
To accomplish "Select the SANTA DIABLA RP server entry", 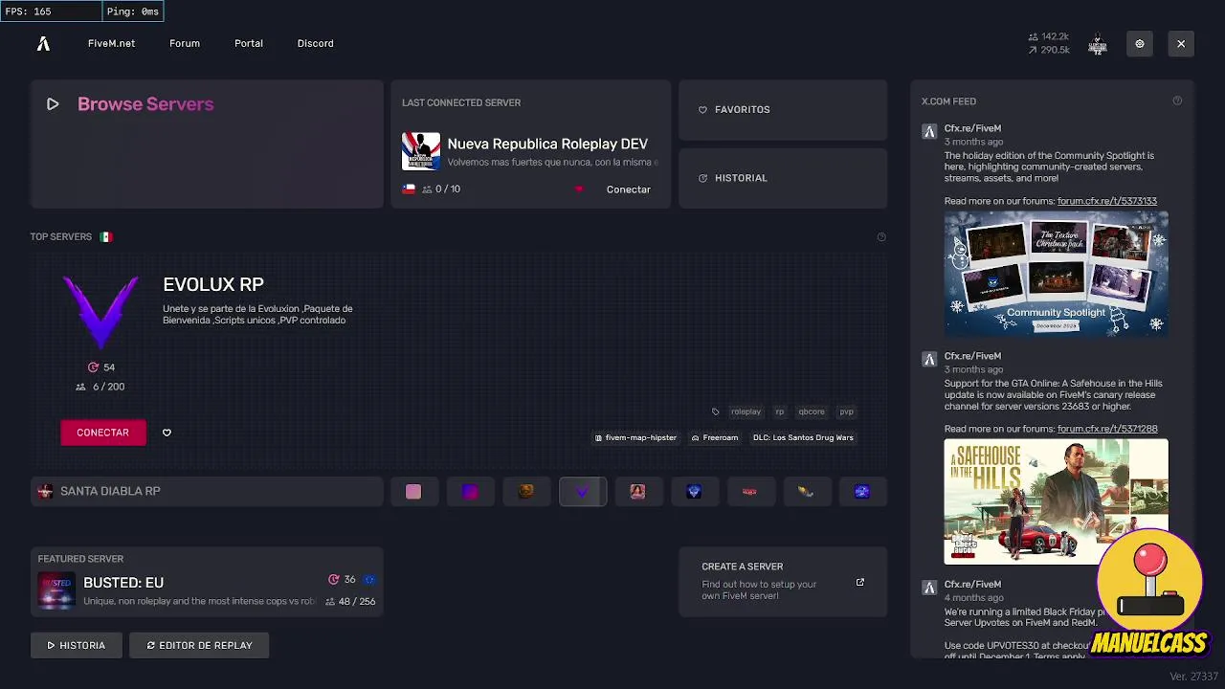I will point(207,492).
